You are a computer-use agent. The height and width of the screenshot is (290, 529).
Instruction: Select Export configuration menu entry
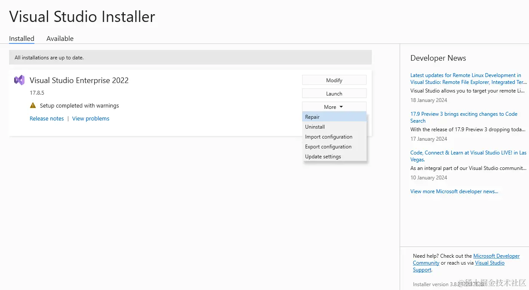click(x=334, y=146)
